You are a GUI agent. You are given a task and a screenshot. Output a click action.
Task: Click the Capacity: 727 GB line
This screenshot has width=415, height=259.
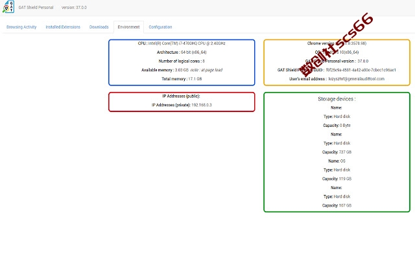337,152
